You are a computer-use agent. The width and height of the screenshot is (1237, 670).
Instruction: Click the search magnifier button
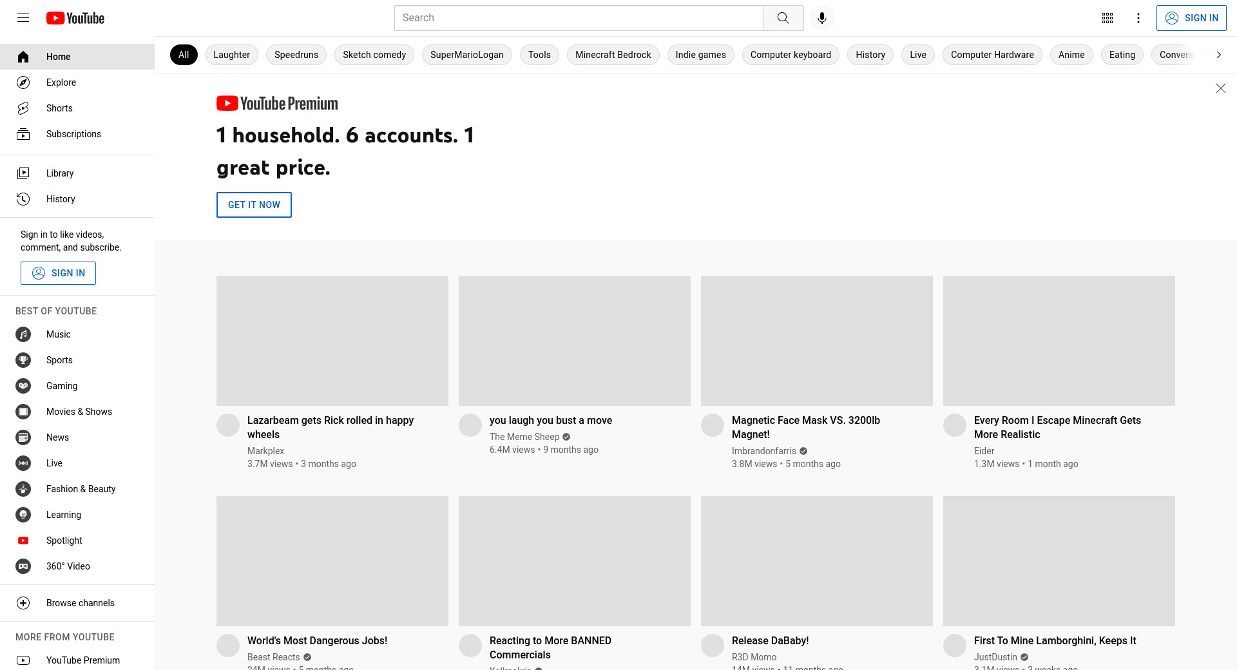point(783,18)
